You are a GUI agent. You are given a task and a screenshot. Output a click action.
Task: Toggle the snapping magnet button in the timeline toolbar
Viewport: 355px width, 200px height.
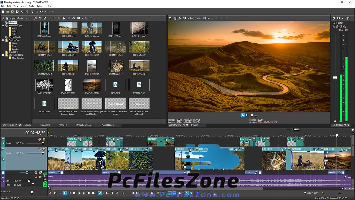tap(170, 193)
